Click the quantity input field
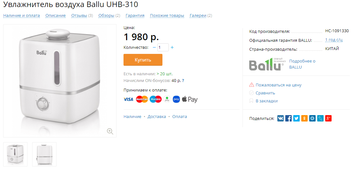 (163, 48)
